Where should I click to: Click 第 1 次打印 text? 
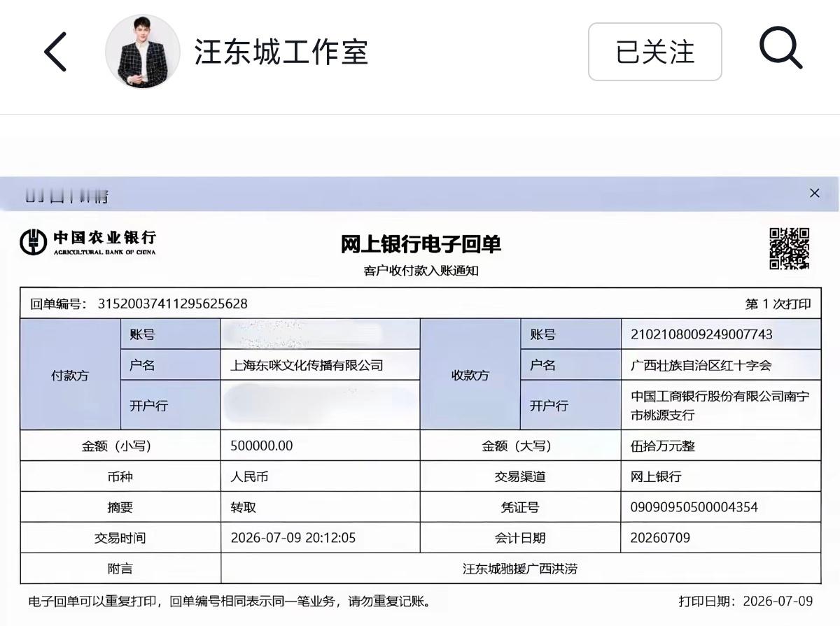(x=778, y=304)
